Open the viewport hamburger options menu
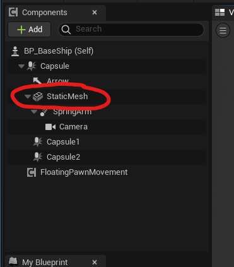 (x=223, y=30)
